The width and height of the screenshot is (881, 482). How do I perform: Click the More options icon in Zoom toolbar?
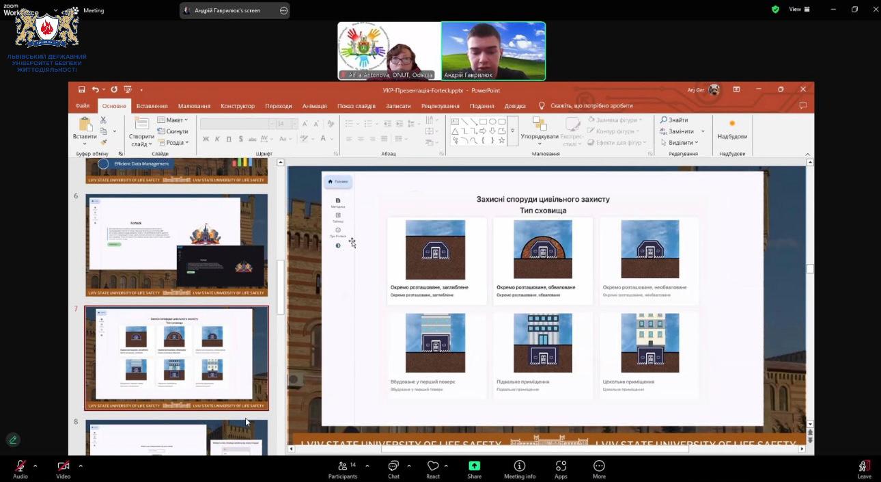point(599,467)
